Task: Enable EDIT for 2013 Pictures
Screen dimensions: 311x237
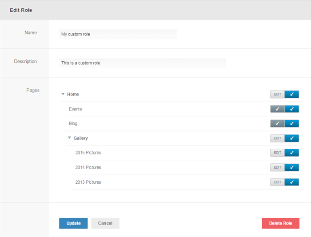Action: pos(277,182)
